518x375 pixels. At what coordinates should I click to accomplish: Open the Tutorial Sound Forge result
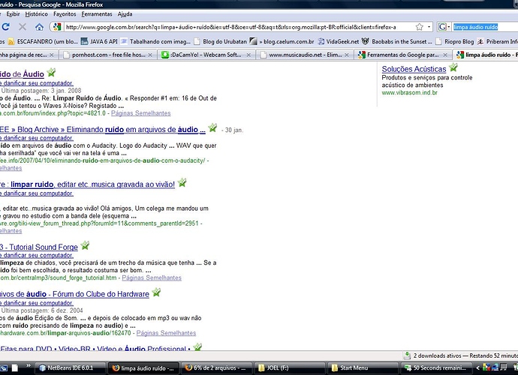(39, 247)
